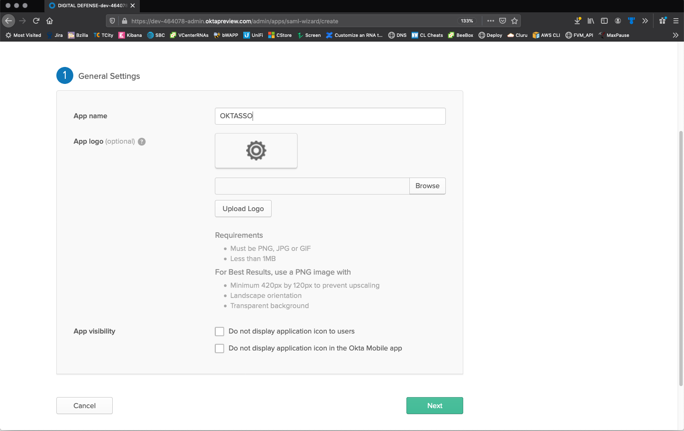Toggle the sidebar view icon
Viewport: 684px width, 431px height.
coord(604,21)
